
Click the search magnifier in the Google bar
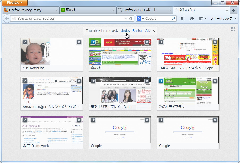[x=173, y=19]
